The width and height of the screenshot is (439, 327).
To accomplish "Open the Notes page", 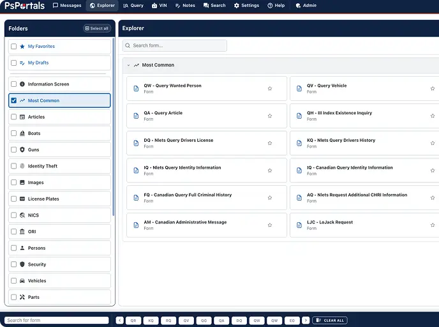I will tap(185, 5).
